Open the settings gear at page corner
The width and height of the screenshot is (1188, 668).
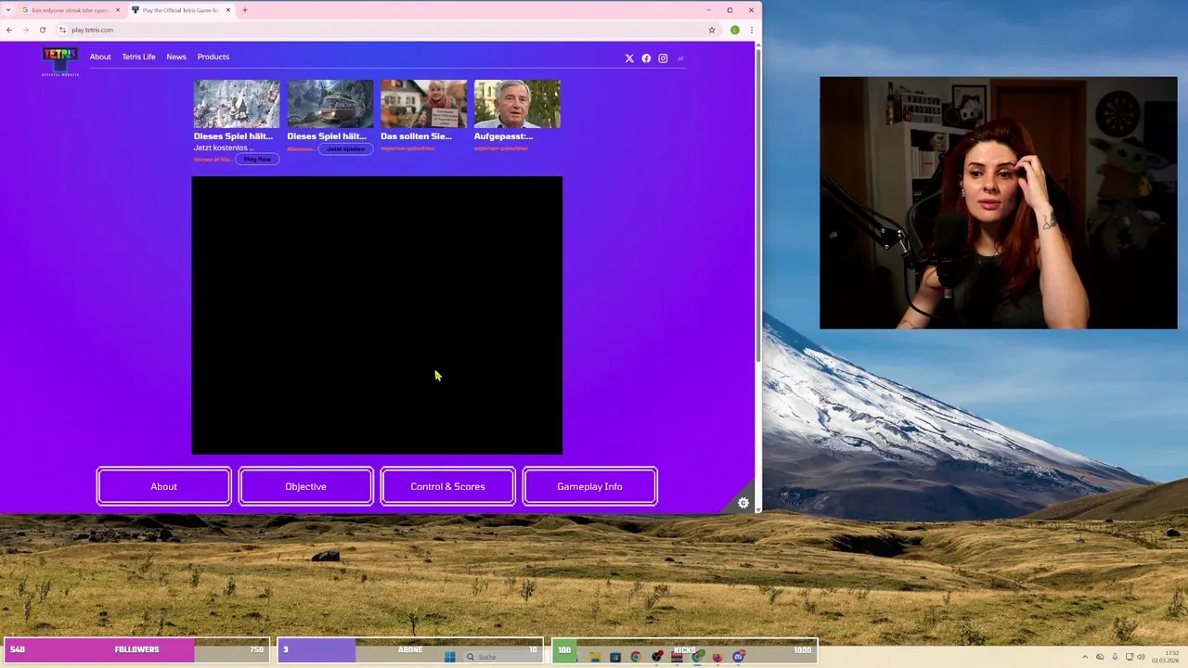pyautogui.click(x=743, y=503)
